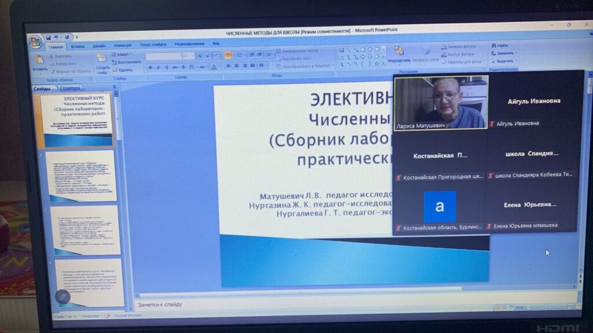Screen dimensions: 593x333
Task: Decrease font size with the smaller A
Action: coord(207,56)
